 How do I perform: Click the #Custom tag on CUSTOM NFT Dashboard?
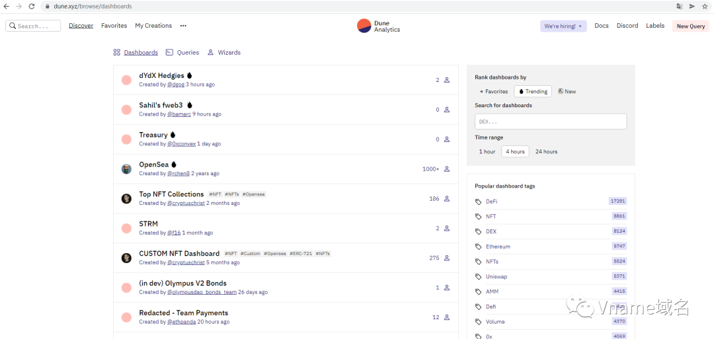coord(251,254)
